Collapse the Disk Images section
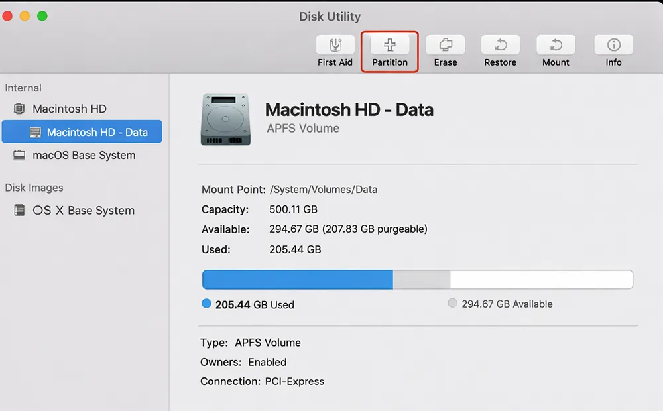663x411 pixels. tap(34, 188)
